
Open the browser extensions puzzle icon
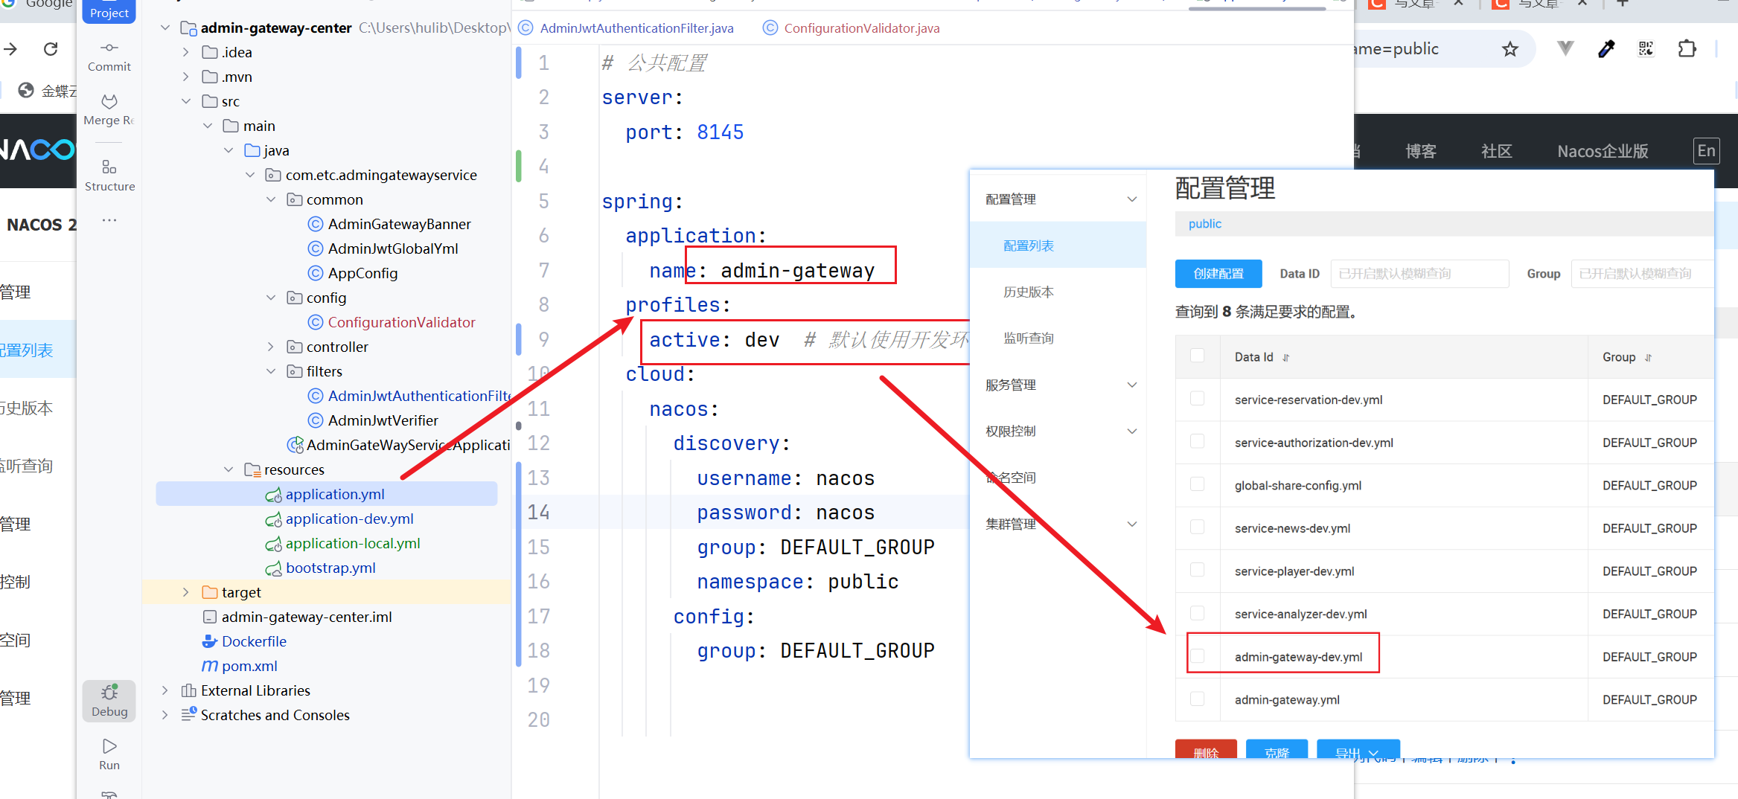tap(1687, 49)
